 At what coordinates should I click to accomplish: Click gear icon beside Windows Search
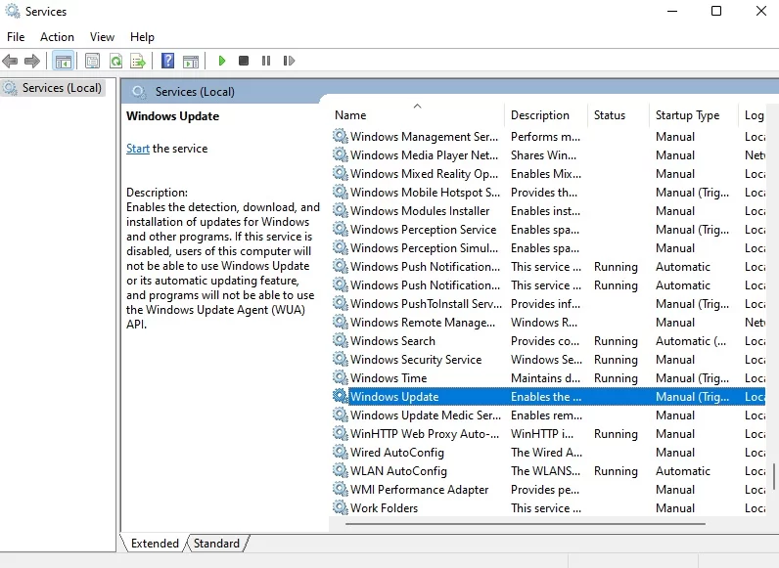(341, 340)
